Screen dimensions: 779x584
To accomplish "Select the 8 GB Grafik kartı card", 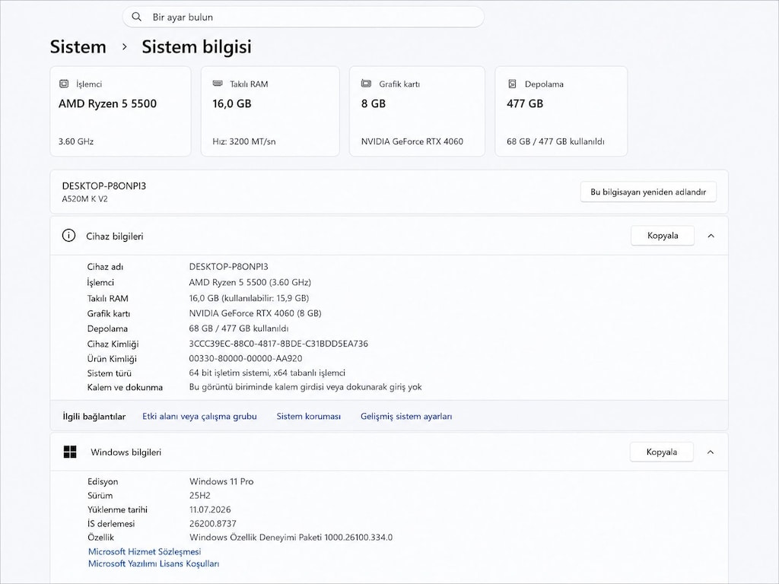I will click(x=417, y=111).
